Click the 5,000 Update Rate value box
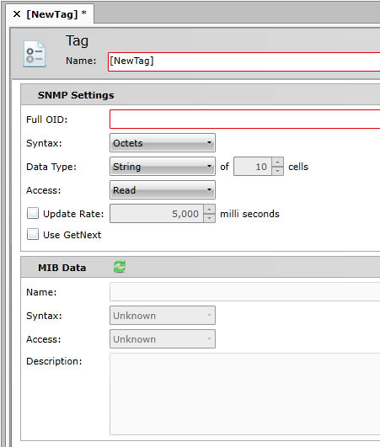 pos(157,214)
